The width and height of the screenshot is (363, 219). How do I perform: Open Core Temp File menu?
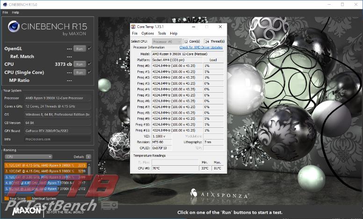coord(135,33)
